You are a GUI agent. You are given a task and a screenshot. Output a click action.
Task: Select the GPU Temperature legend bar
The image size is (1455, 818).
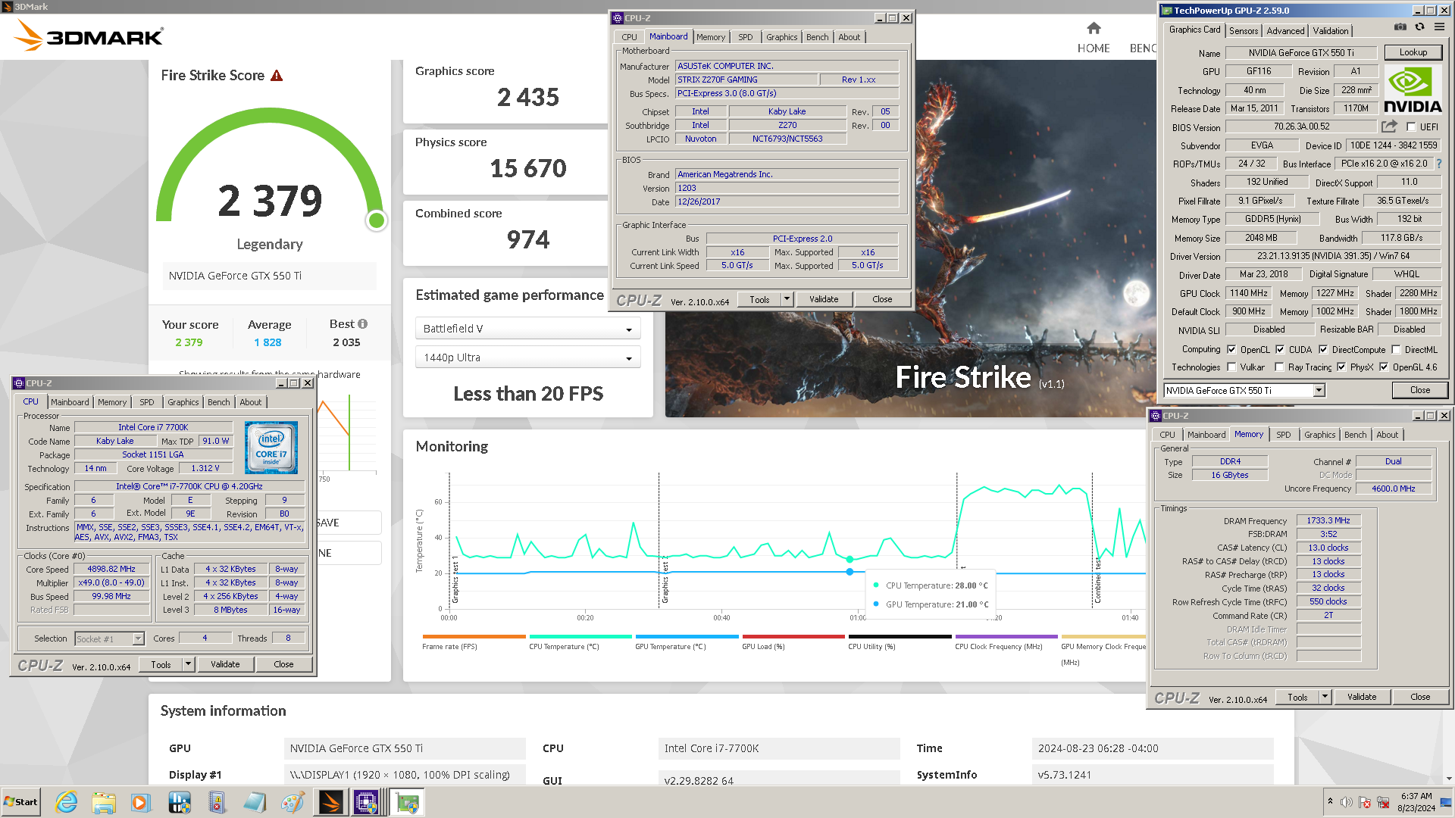687,636
